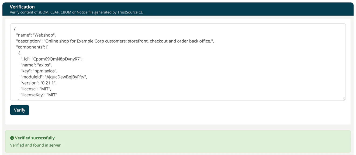The width and height of the screenshot is (356, 155).
Task: Click the "components": [ line
Action: (32, 47)
